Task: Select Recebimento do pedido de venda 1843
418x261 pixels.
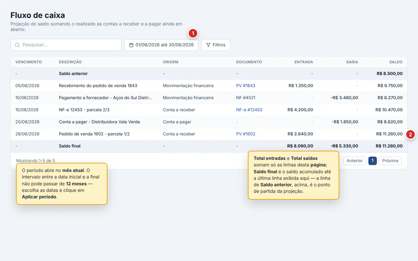Action: point(98,86)
